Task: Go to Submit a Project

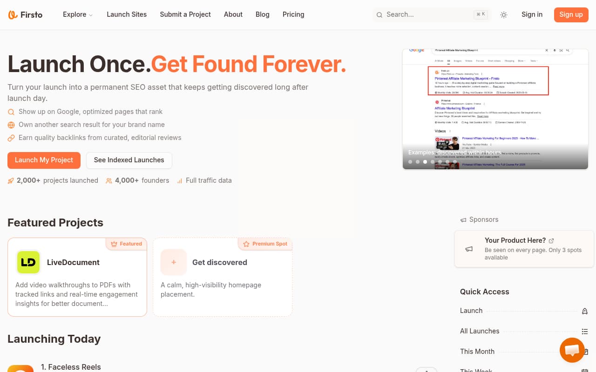Action: click(185, 14)
